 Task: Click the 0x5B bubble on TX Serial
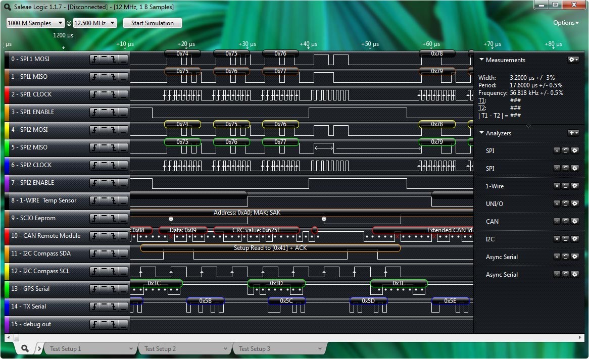coord(206,301)
